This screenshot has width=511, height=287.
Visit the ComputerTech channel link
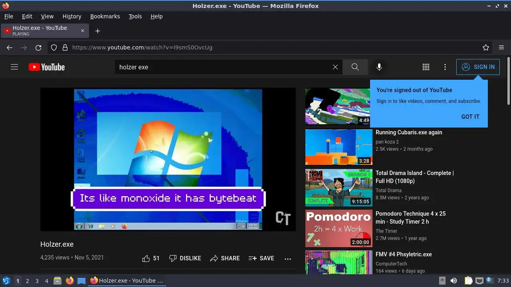tap(391, 263)
